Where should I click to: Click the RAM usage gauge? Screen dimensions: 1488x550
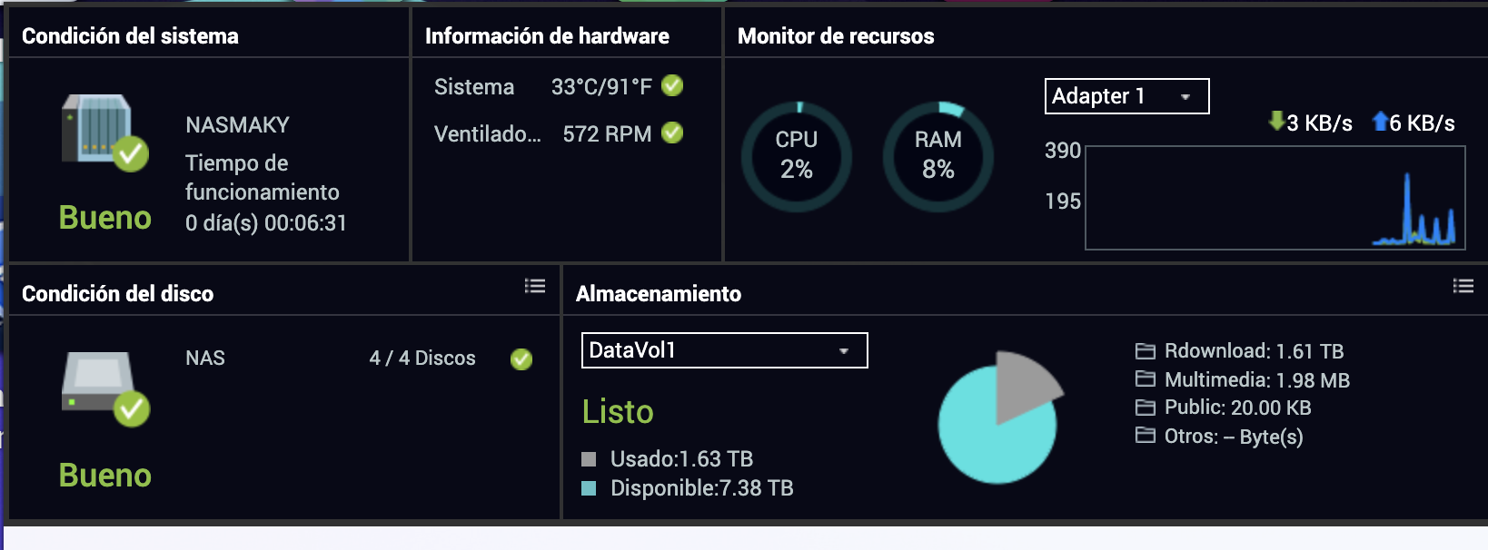pos(938,156)
